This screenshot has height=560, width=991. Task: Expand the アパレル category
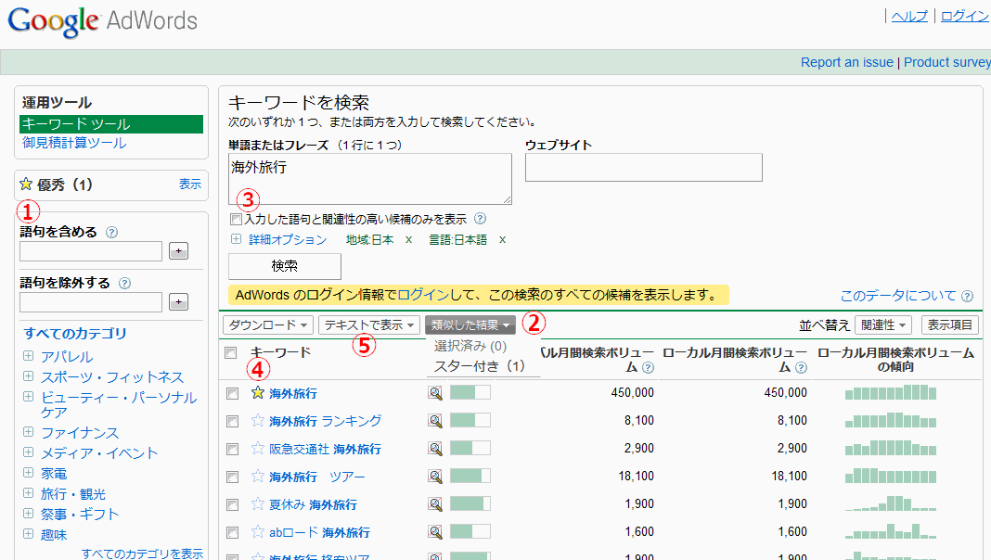(29, 357)
